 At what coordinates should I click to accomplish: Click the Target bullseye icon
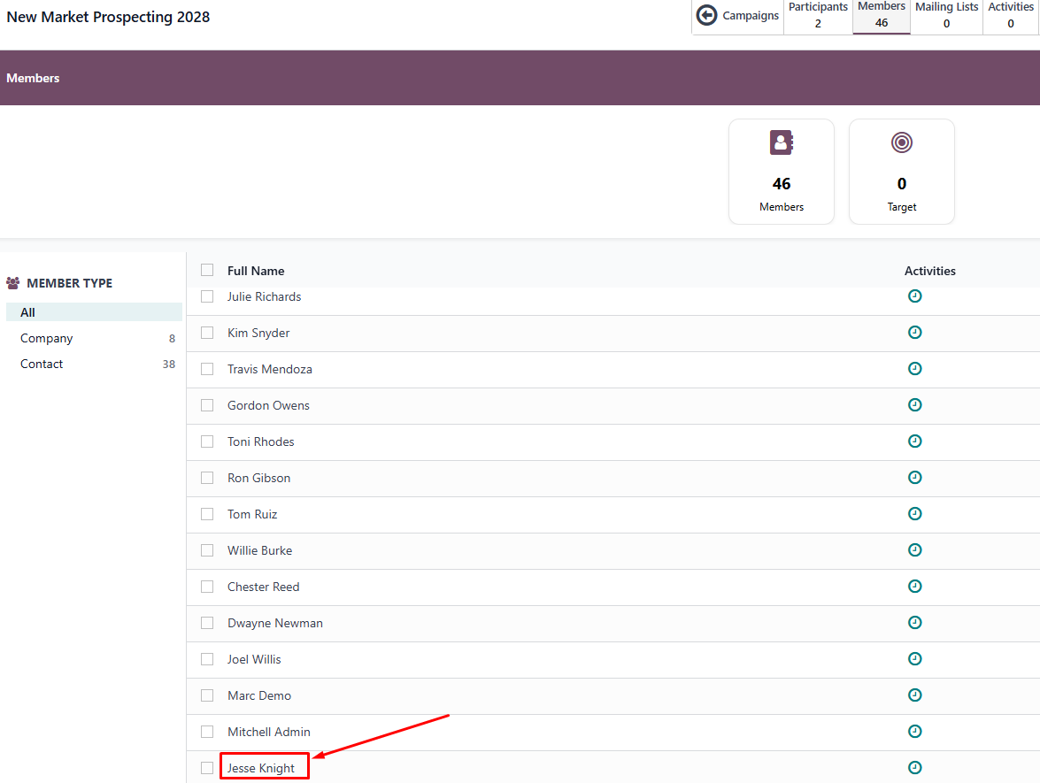(901, 142)
